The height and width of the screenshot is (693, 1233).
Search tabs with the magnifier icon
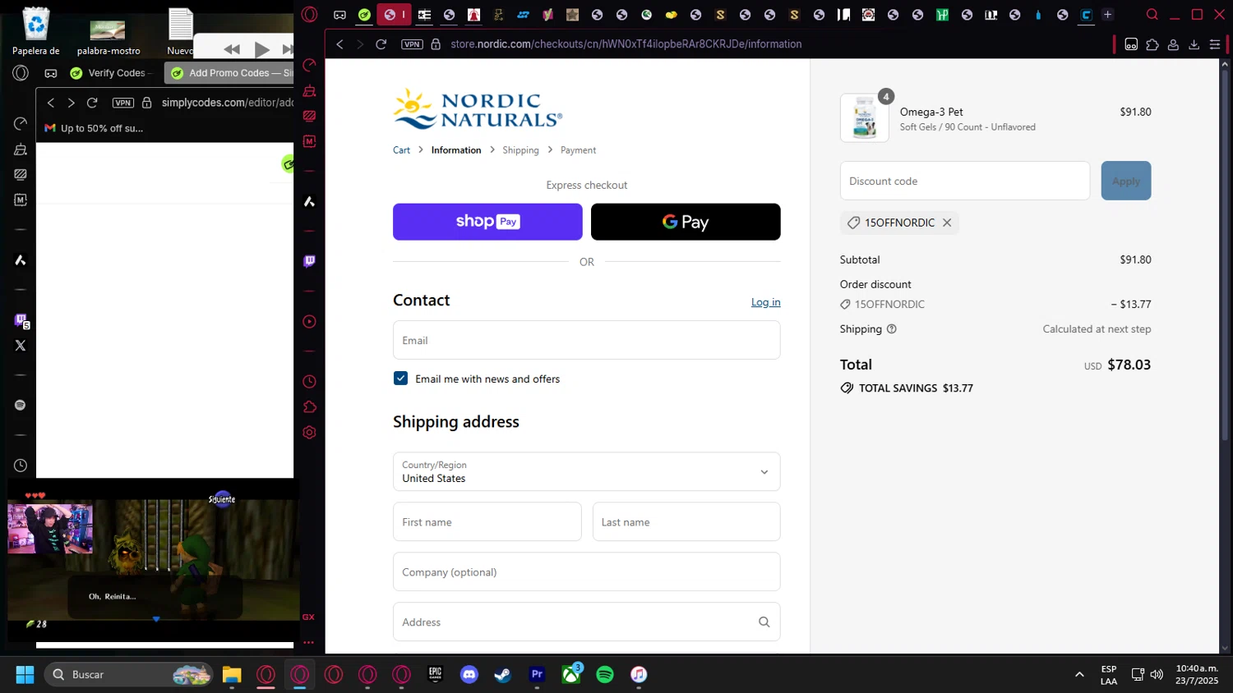(x=1152, y=15)
